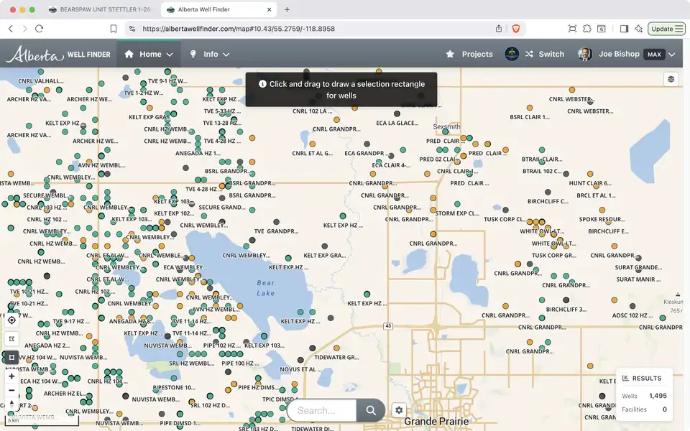The image size is (690, 431).
Task: View site information for albertawellfinder.com
Action: [x=132, y=29]
